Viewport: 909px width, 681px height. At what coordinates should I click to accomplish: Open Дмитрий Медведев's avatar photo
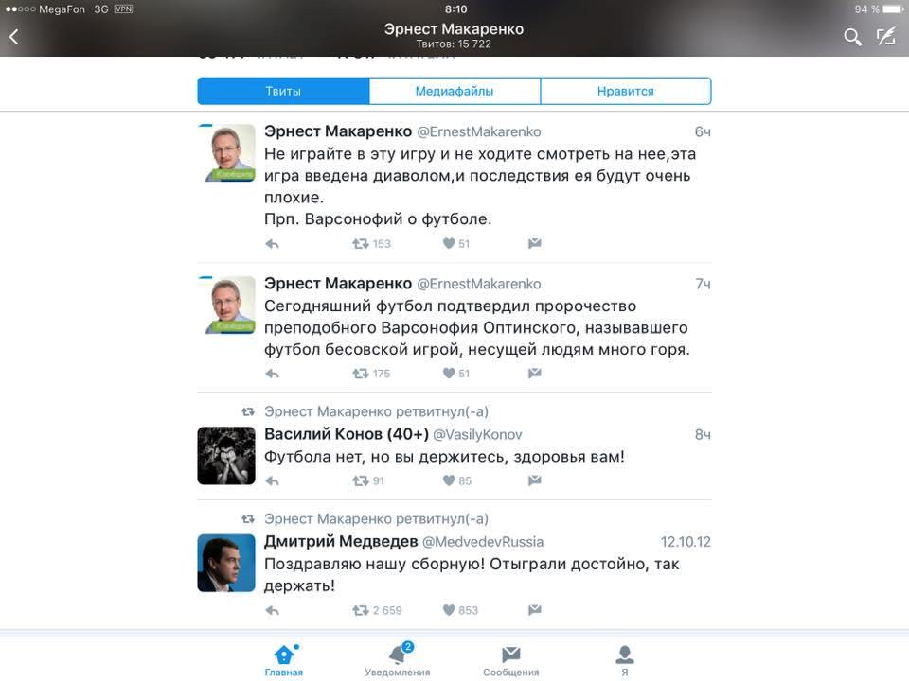(x=226, y=563)
